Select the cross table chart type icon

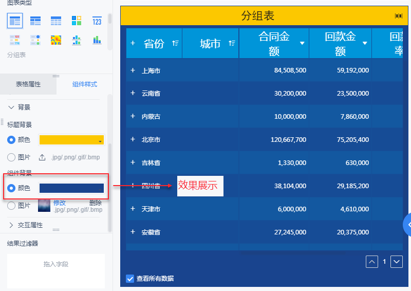(x=35, y=21)
